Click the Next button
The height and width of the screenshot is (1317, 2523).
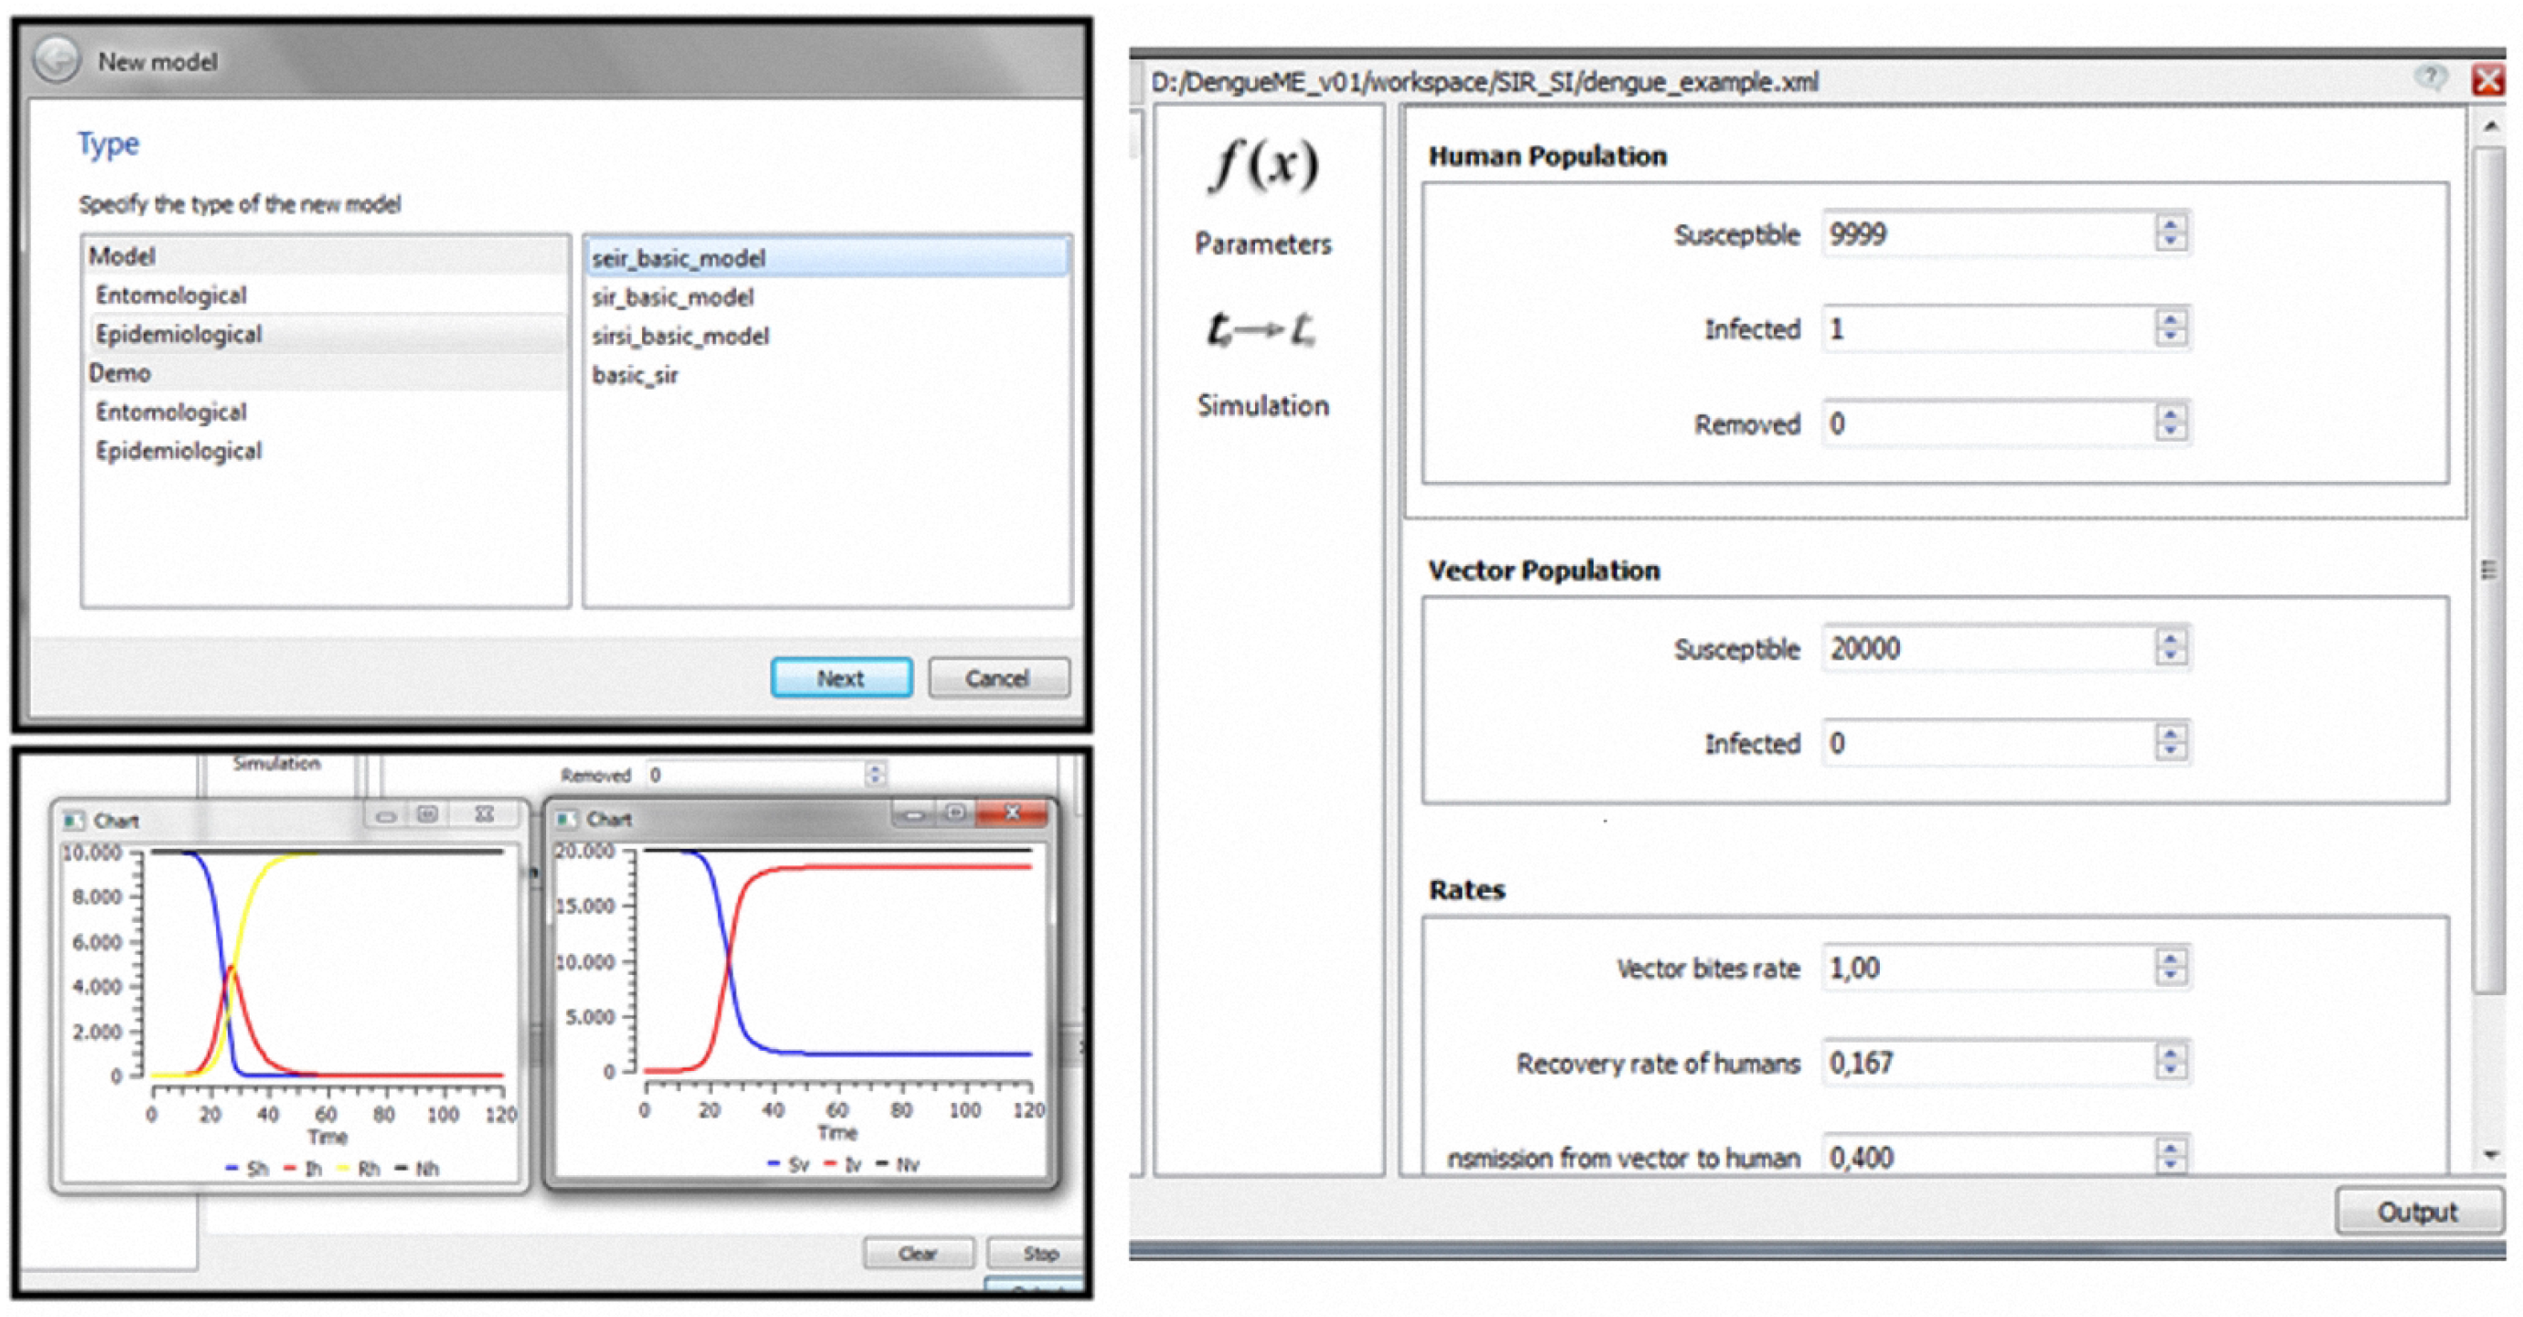[841, 678]
